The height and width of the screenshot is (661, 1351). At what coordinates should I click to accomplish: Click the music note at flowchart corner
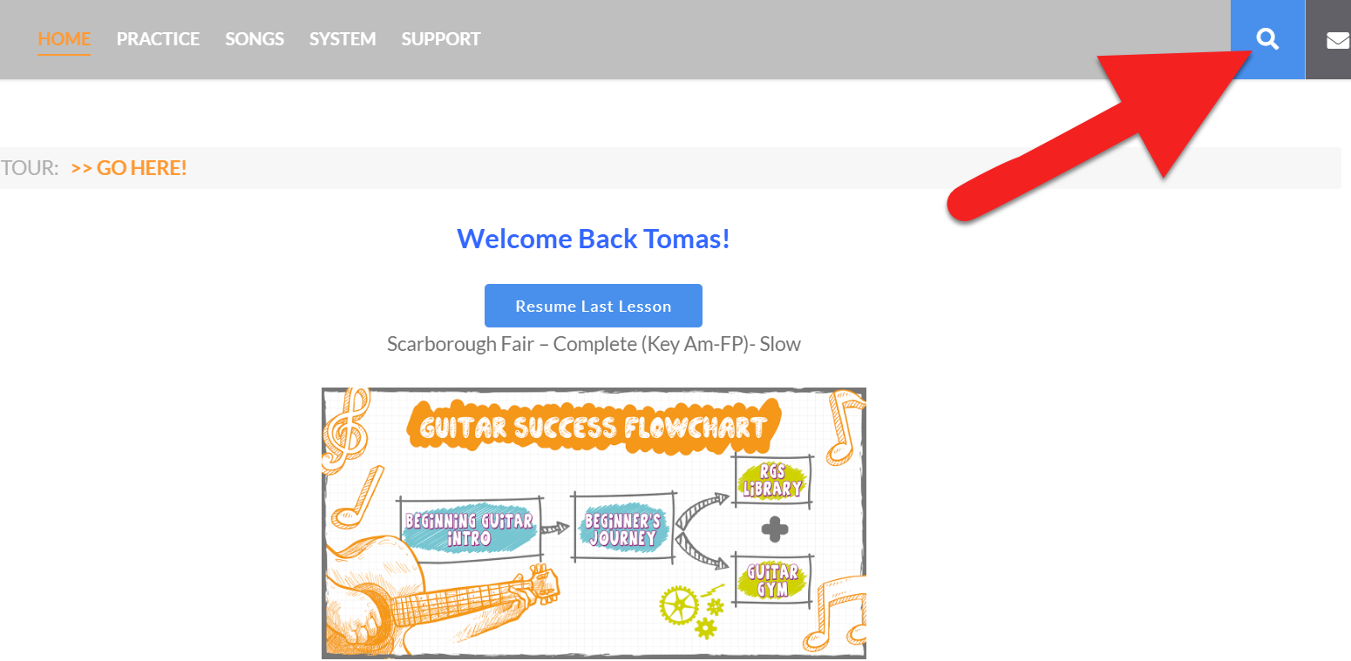pos(843,427)
